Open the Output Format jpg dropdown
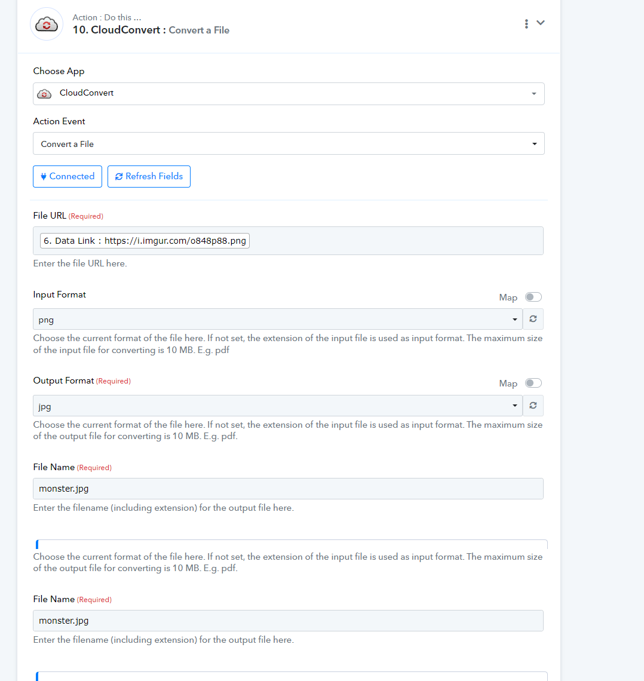The height and width of the screenshot is (681, 644). (277, 406)
